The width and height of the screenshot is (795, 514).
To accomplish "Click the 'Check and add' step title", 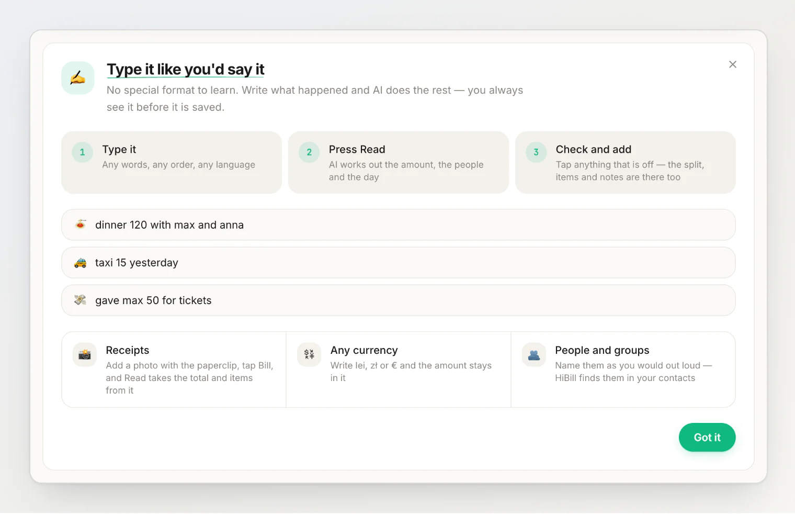I will 594,150.
